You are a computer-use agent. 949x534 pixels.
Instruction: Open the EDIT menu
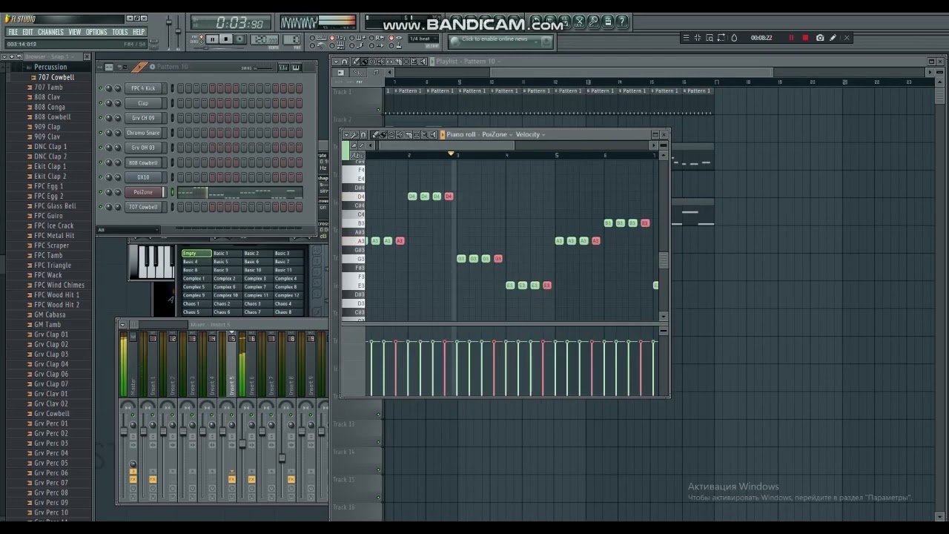click(x=27, y=32)
